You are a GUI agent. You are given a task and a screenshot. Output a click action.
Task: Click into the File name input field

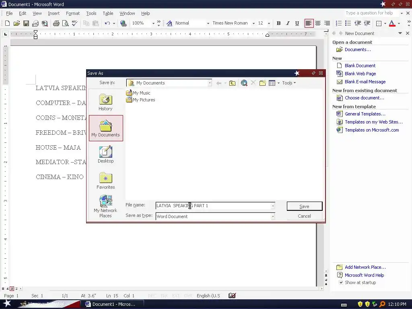click(x=213, y=206)
